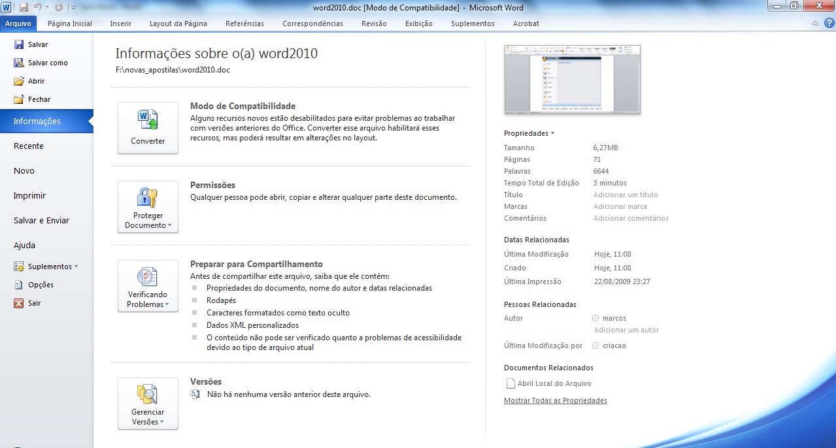Open a file via Abrir folder icon
Image resolution: width=836 pixels, height=448 pixels.
(x=19, y=81)
